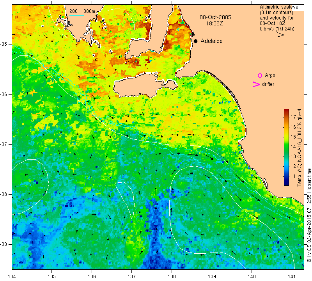Click the '134' longitude axis label

[x=12, y=277]
